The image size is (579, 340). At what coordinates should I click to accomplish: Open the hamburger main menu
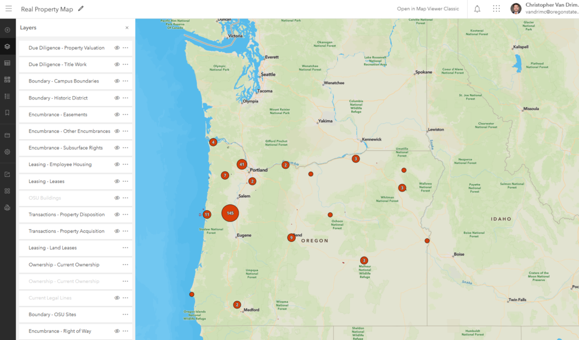click(x=8, y=9)
